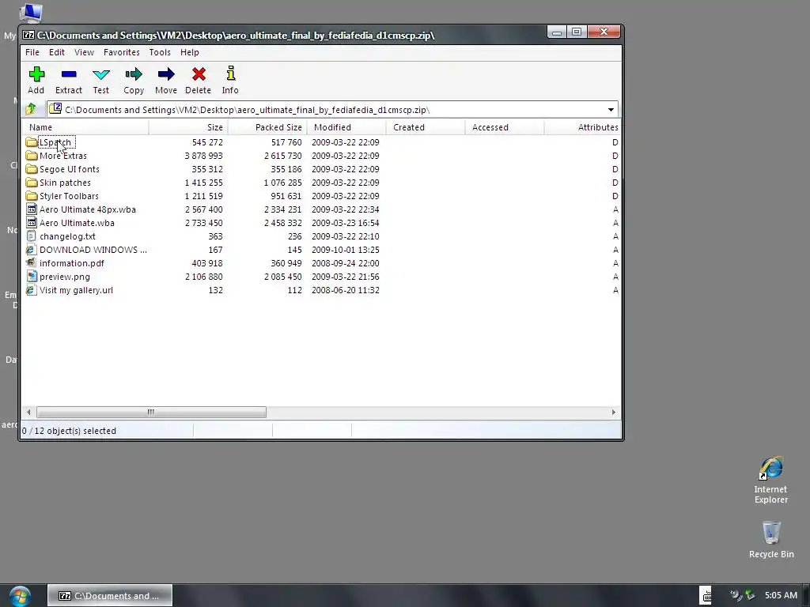Screen dimensions: 810x607
Task: Open the Windows Start orb
Action: pyautogui.click(x=20, y=596)
